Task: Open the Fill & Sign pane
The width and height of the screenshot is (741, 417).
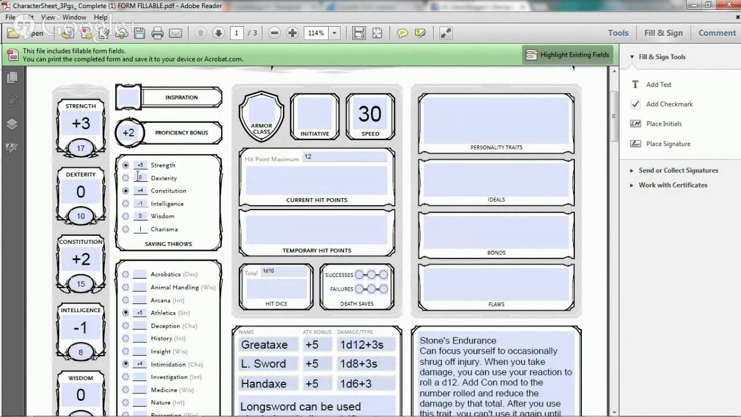Action: 663,33
